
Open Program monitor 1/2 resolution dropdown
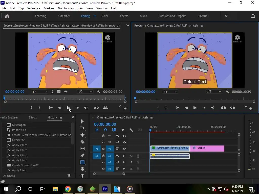pyautogui.click(x=214, y=91)
